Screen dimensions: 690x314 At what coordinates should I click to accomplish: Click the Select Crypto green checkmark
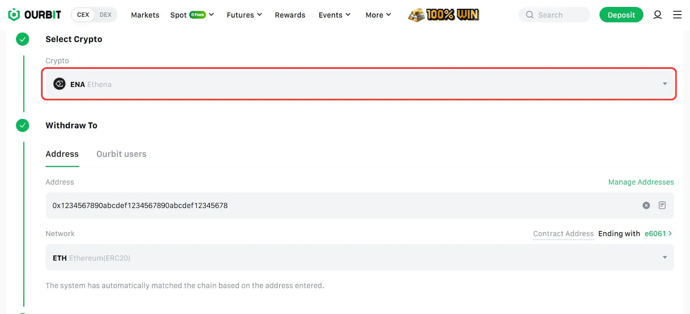[22, 39]
